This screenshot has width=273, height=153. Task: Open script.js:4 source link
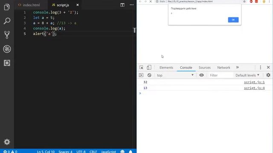(254, 88)
